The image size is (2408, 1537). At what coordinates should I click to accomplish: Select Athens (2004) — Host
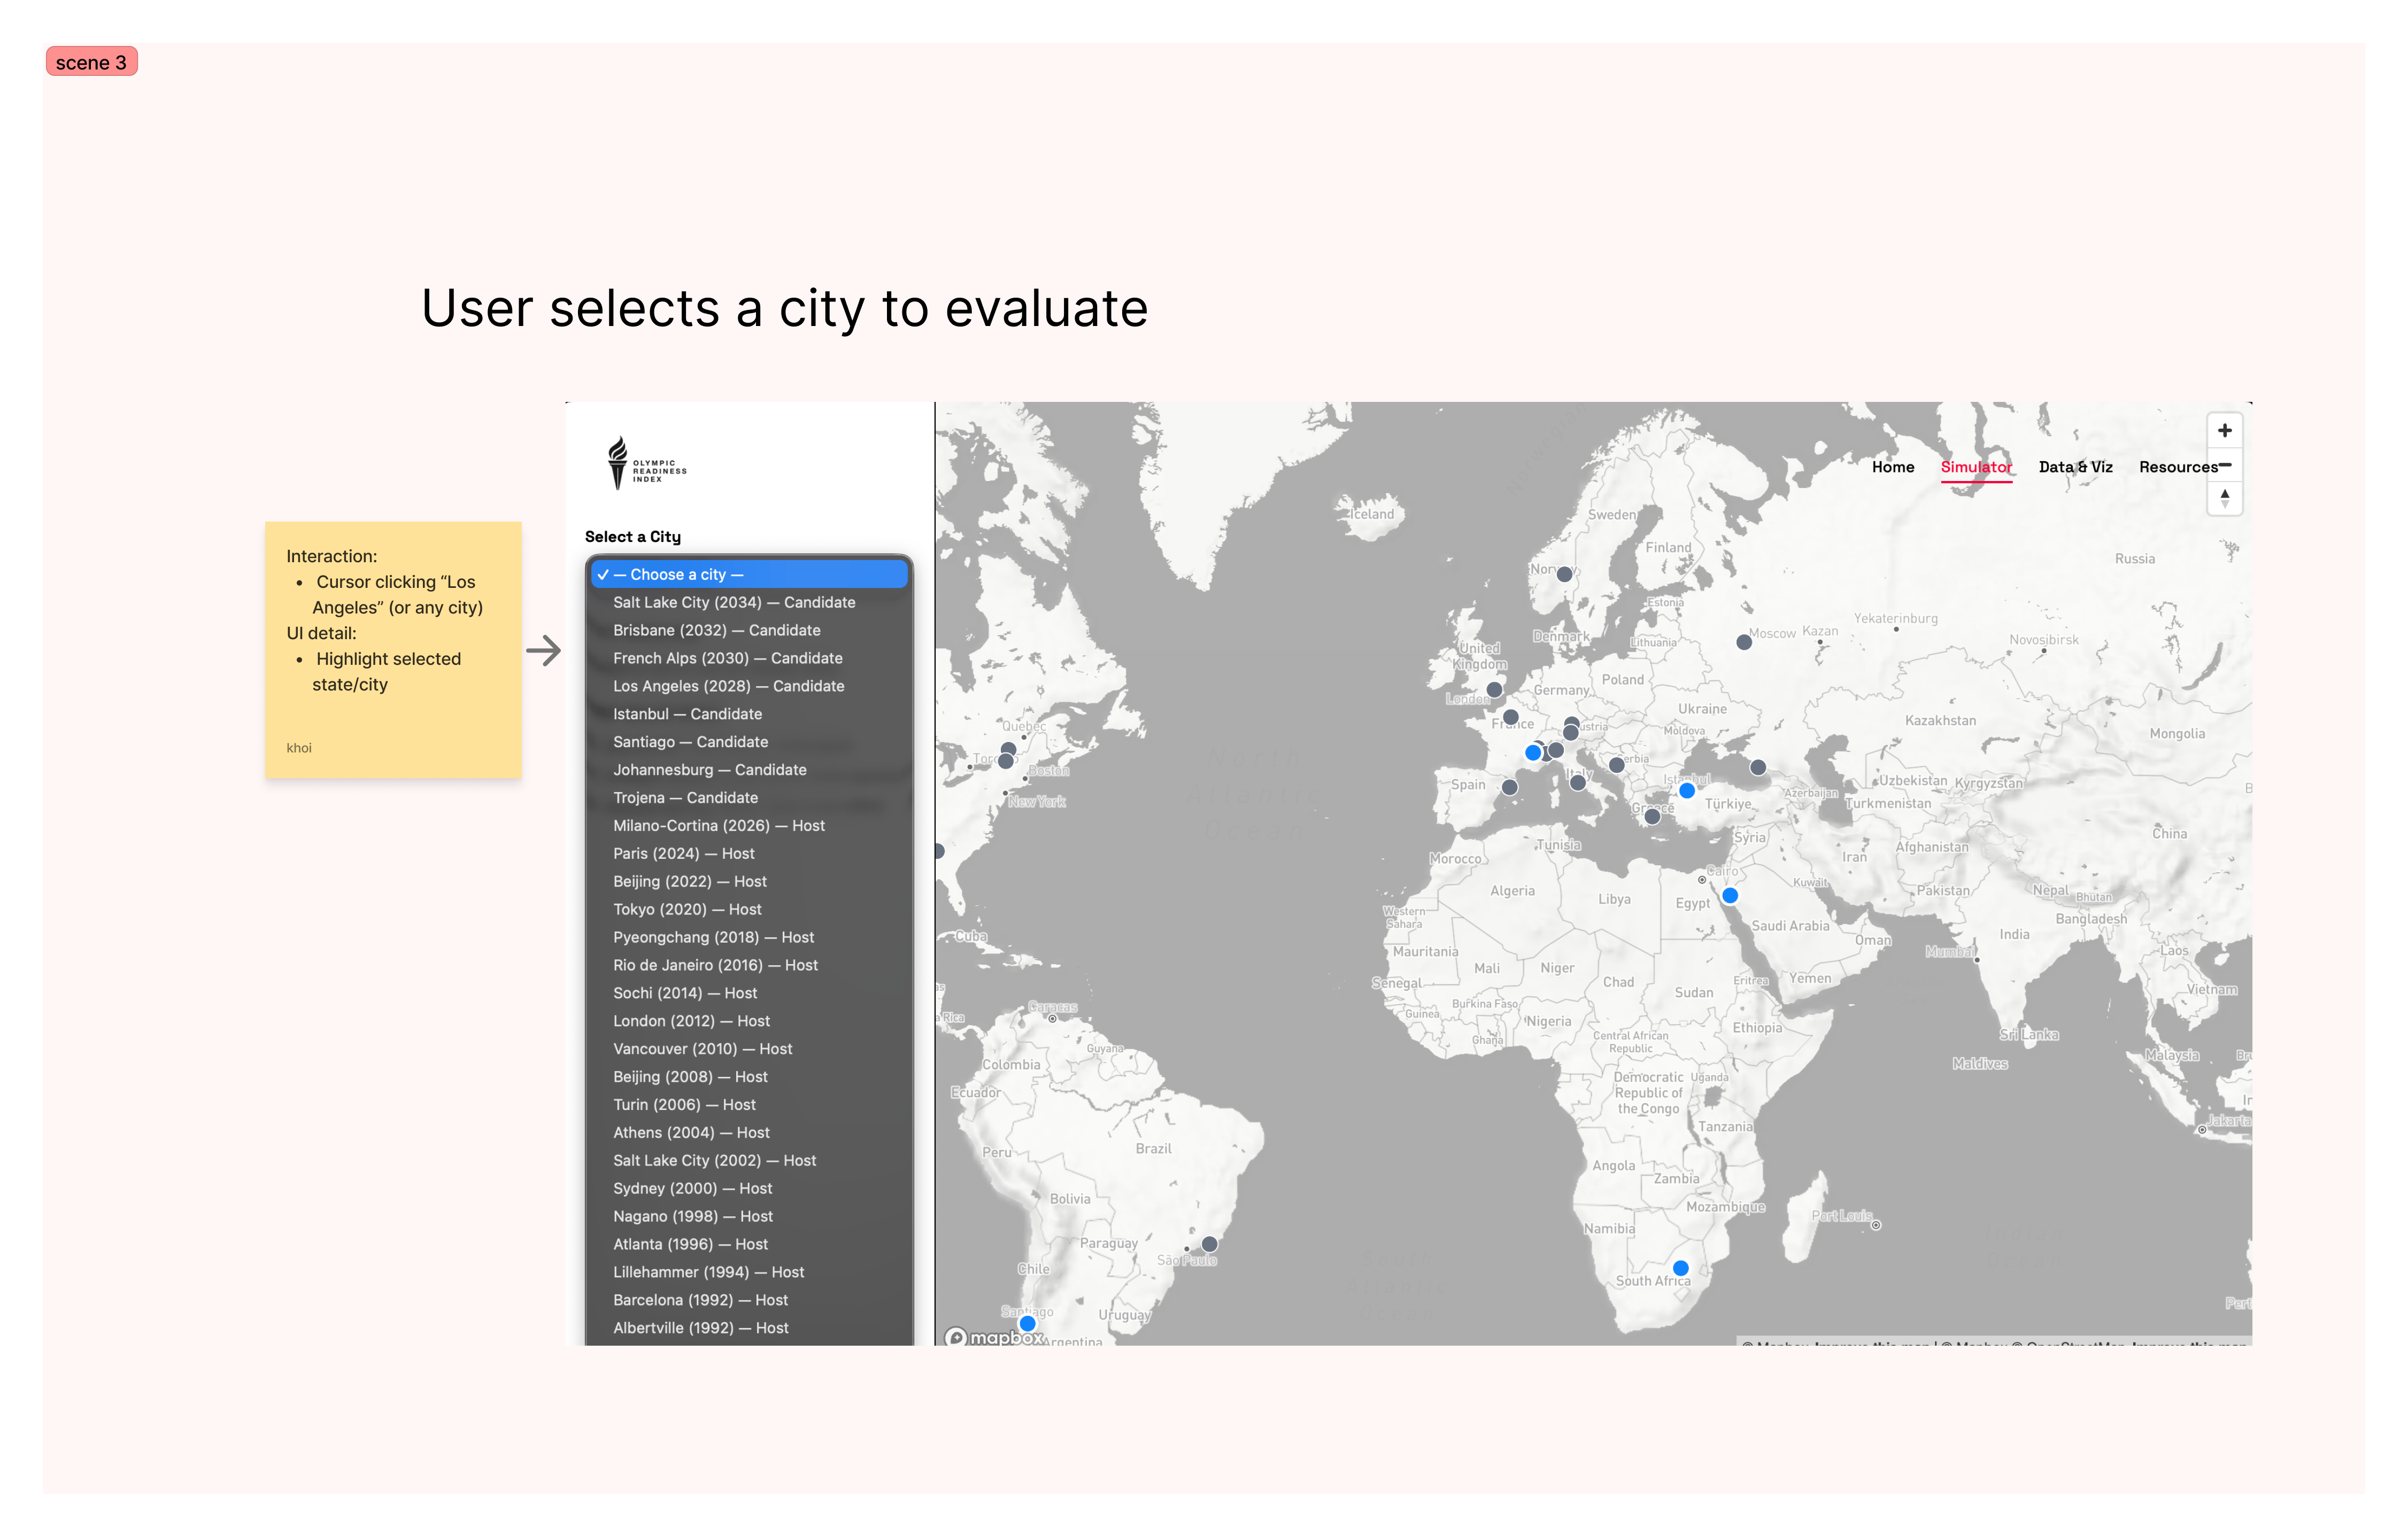749,1134
